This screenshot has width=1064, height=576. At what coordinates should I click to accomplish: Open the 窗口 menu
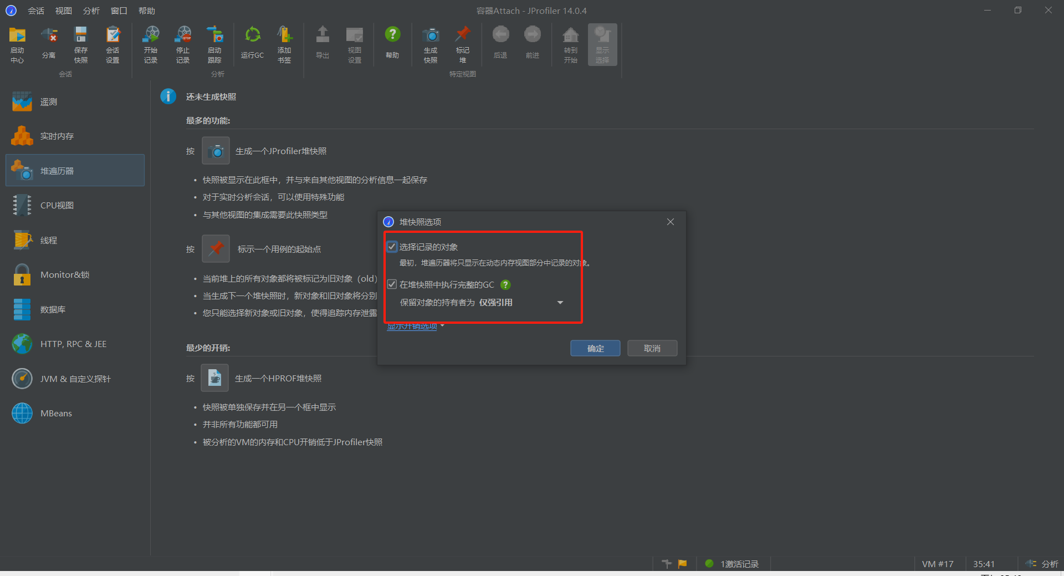point(119,11)
